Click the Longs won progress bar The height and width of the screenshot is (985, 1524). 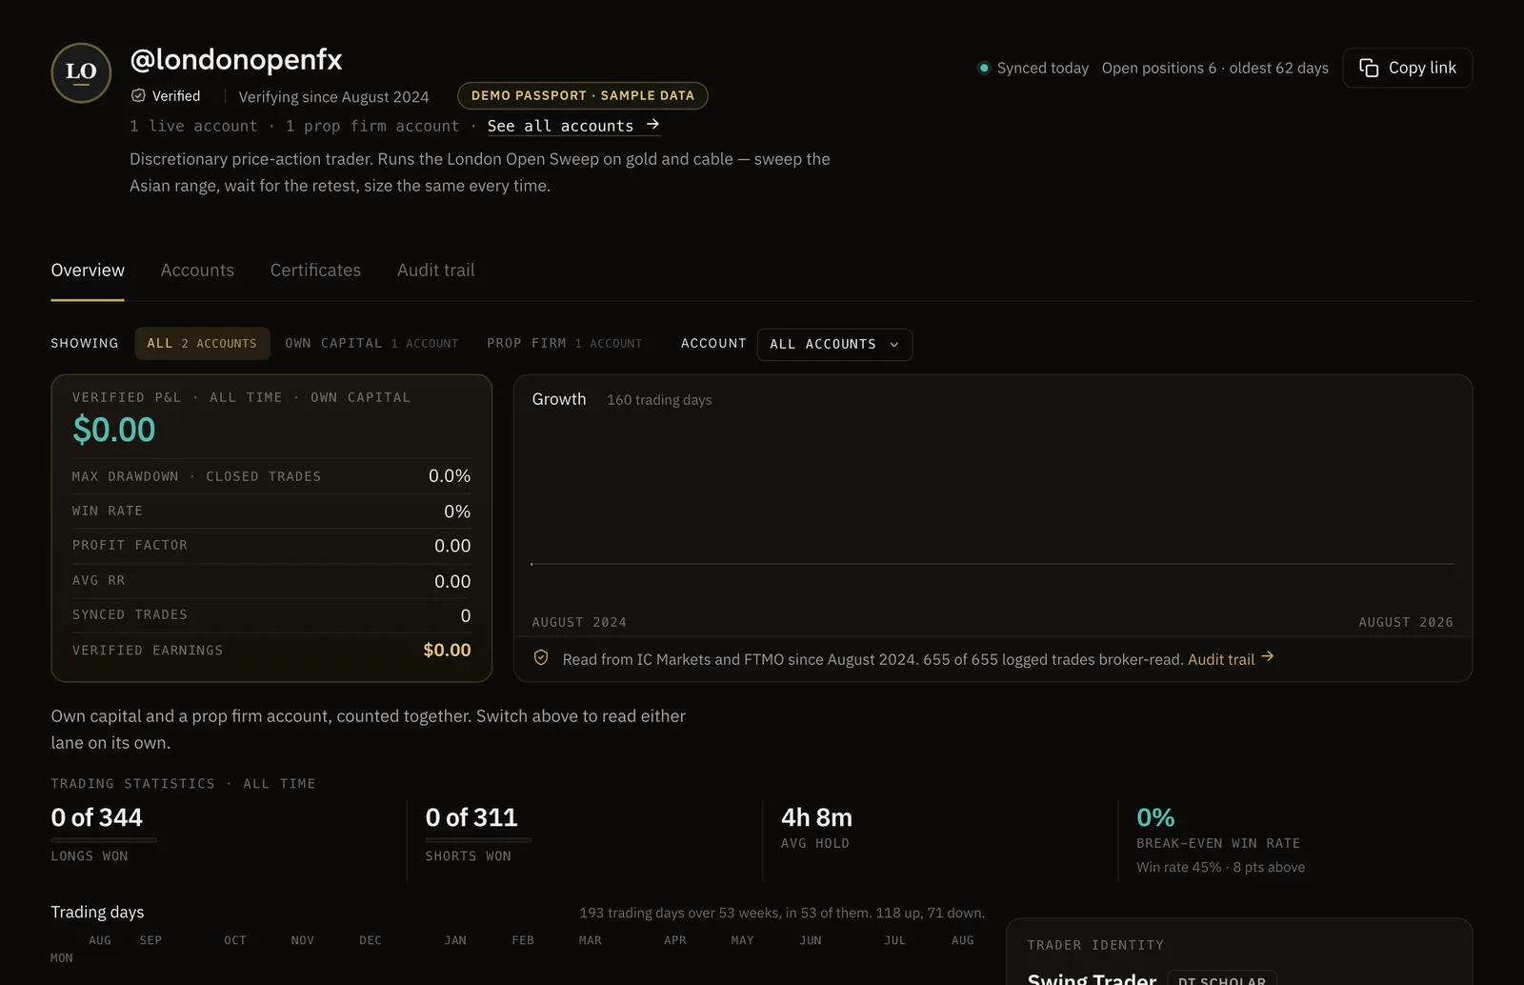click(104, 840)
